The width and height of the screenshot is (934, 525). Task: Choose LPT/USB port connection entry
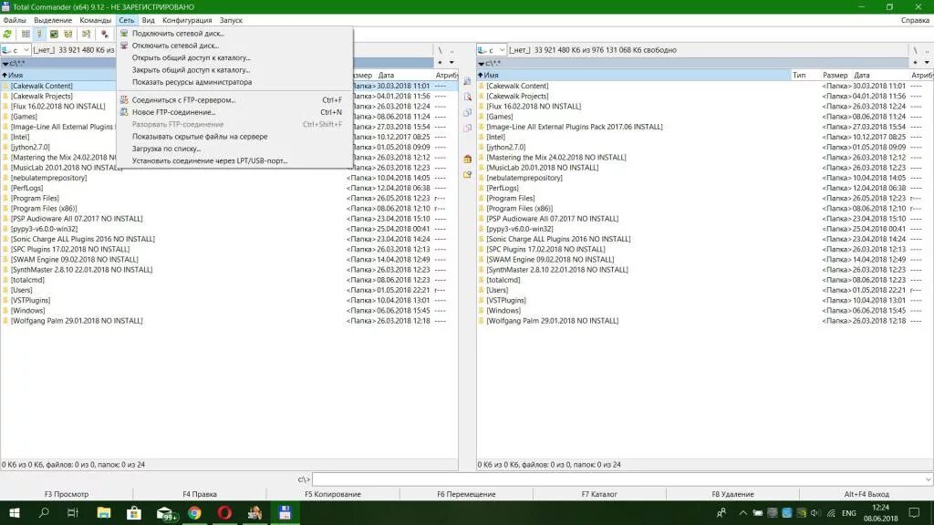210,160
